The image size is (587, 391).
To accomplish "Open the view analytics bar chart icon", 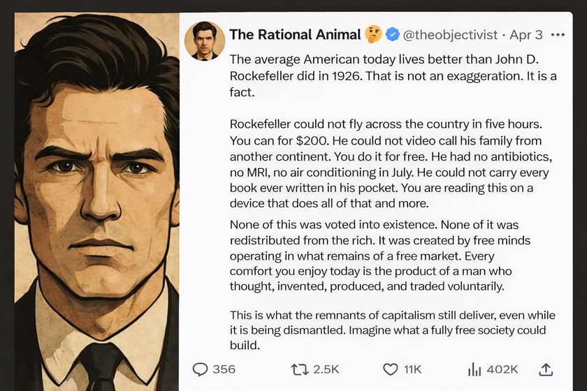I will (x=475, y=369).
